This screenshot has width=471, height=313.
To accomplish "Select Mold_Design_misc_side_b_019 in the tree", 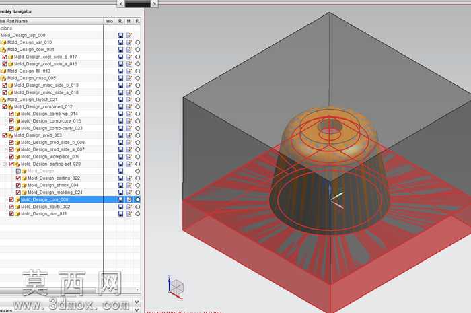I will click(46, 85).
